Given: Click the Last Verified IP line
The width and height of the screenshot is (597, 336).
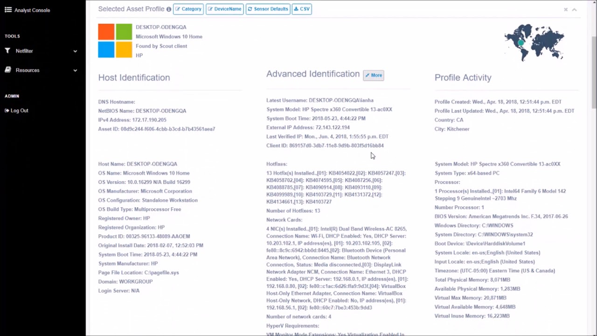Looking at the screenshot, I should (x=327, y=137).
